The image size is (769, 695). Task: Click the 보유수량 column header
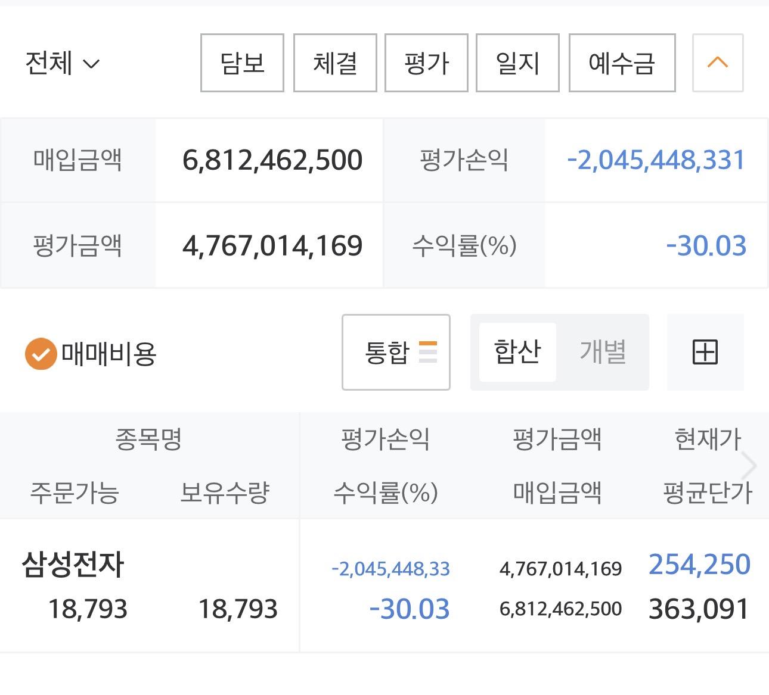[225, 493]
